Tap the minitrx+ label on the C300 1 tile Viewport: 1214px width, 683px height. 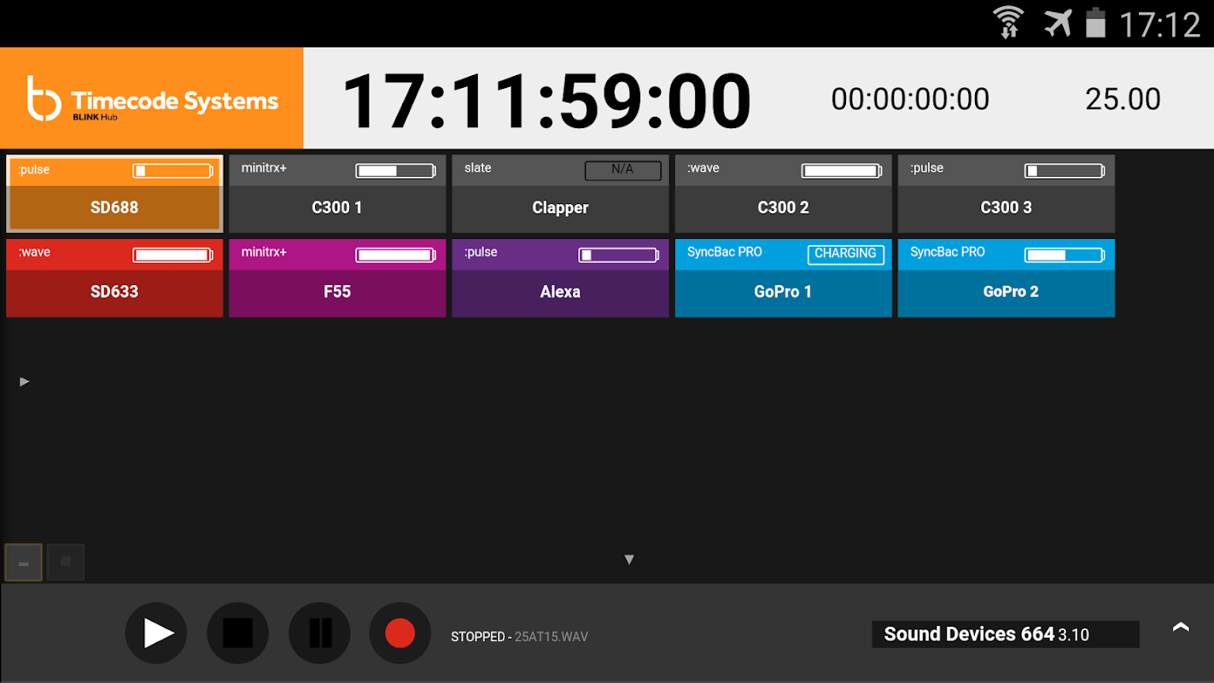(x=264, y=168)
